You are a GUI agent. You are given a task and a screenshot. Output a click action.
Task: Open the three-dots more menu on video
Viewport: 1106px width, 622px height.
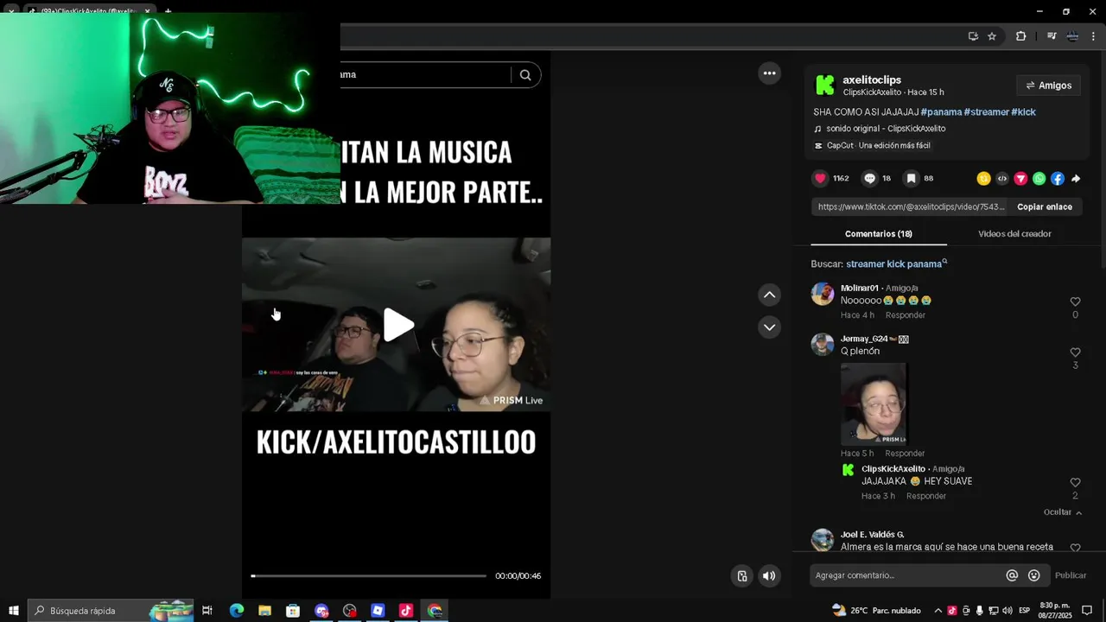point(769,73)
